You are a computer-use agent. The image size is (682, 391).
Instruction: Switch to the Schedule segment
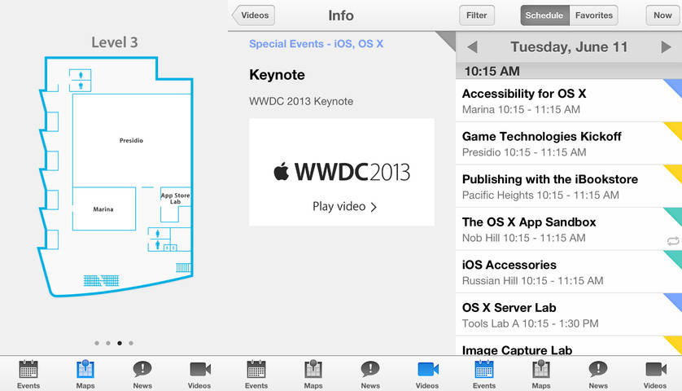tap(544, 15)
